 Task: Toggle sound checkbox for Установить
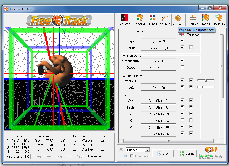pos(182,60)
